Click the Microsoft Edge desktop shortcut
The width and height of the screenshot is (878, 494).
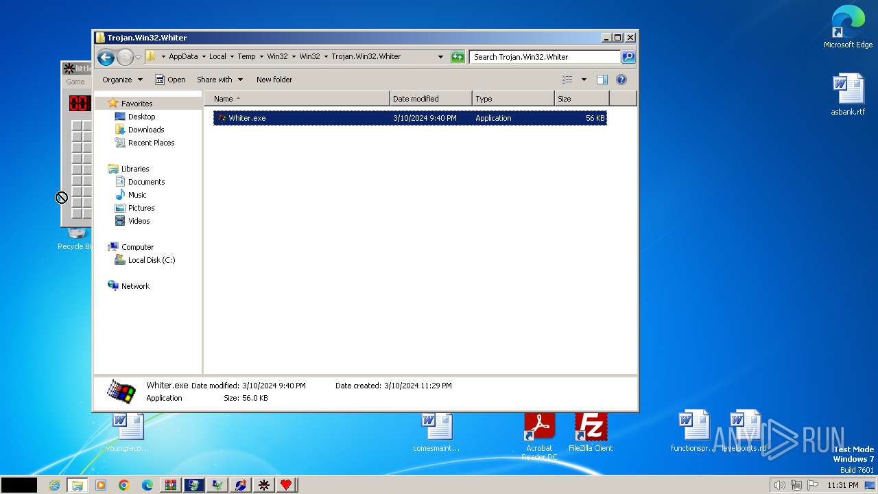[x=848, y=27]
